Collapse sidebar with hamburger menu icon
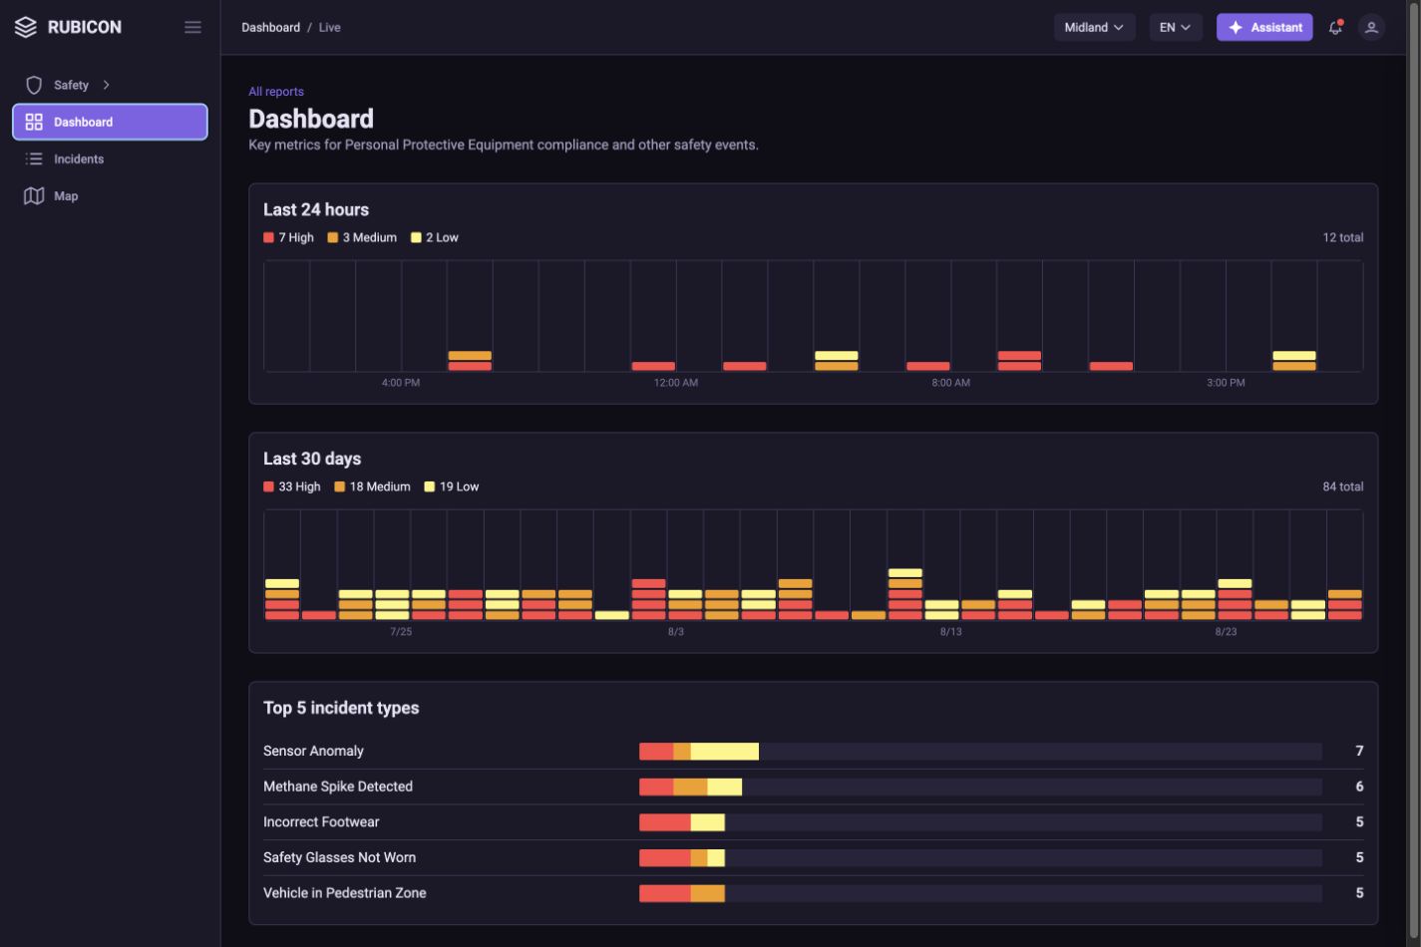The image size is (1421, 947). (x=192, y=27)
